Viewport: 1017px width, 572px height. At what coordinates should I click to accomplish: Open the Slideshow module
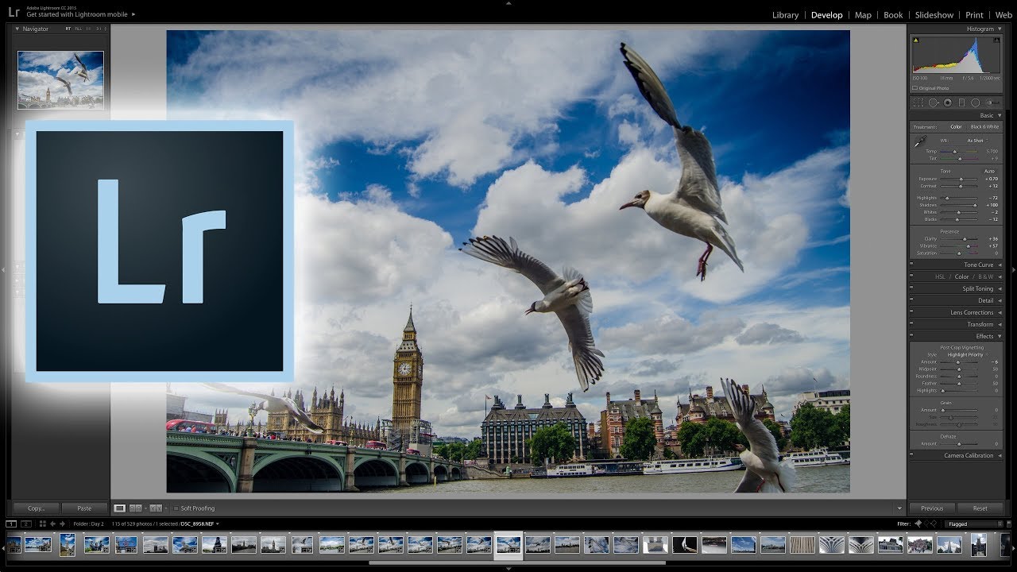pos(934,15)
